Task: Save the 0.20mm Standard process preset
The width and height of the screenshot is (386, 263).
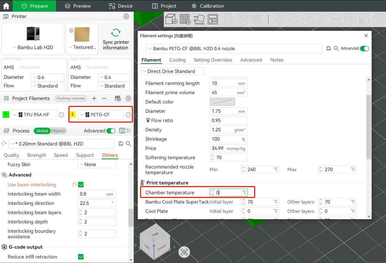Action: 121,144
